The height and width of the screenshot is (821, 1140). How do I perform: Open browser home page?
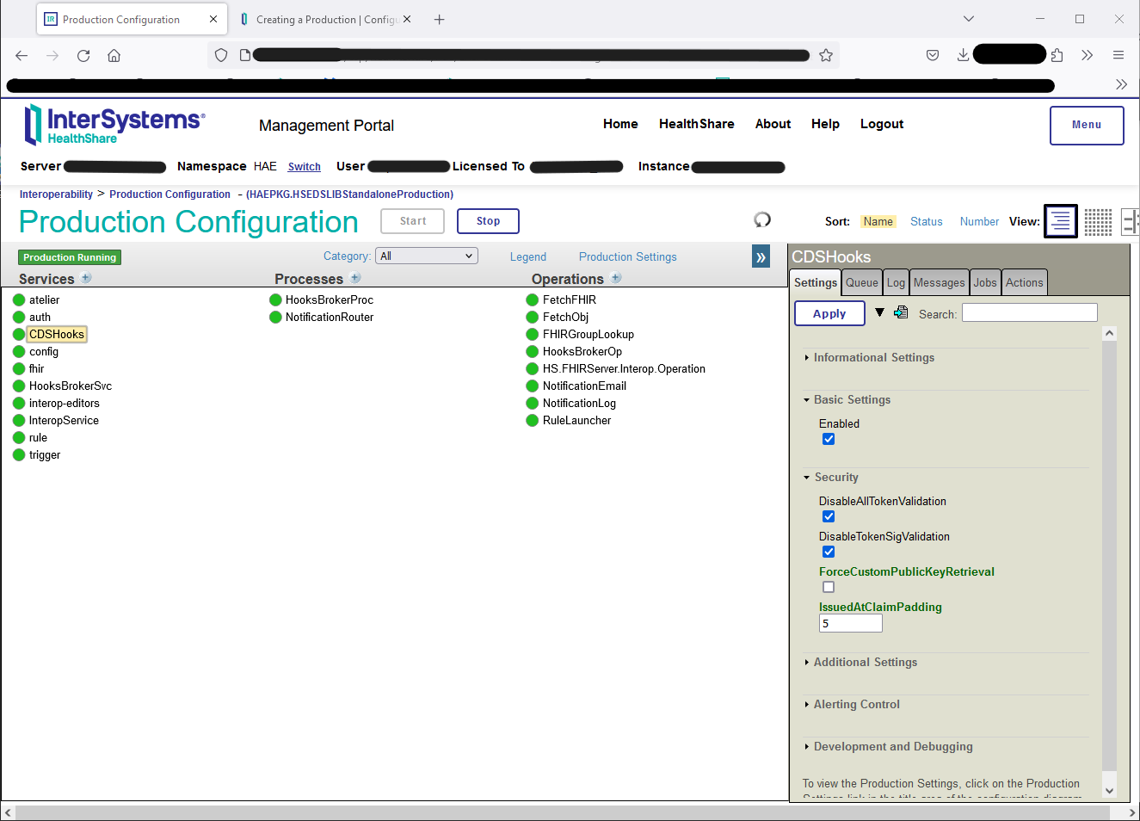pos(114,55)
